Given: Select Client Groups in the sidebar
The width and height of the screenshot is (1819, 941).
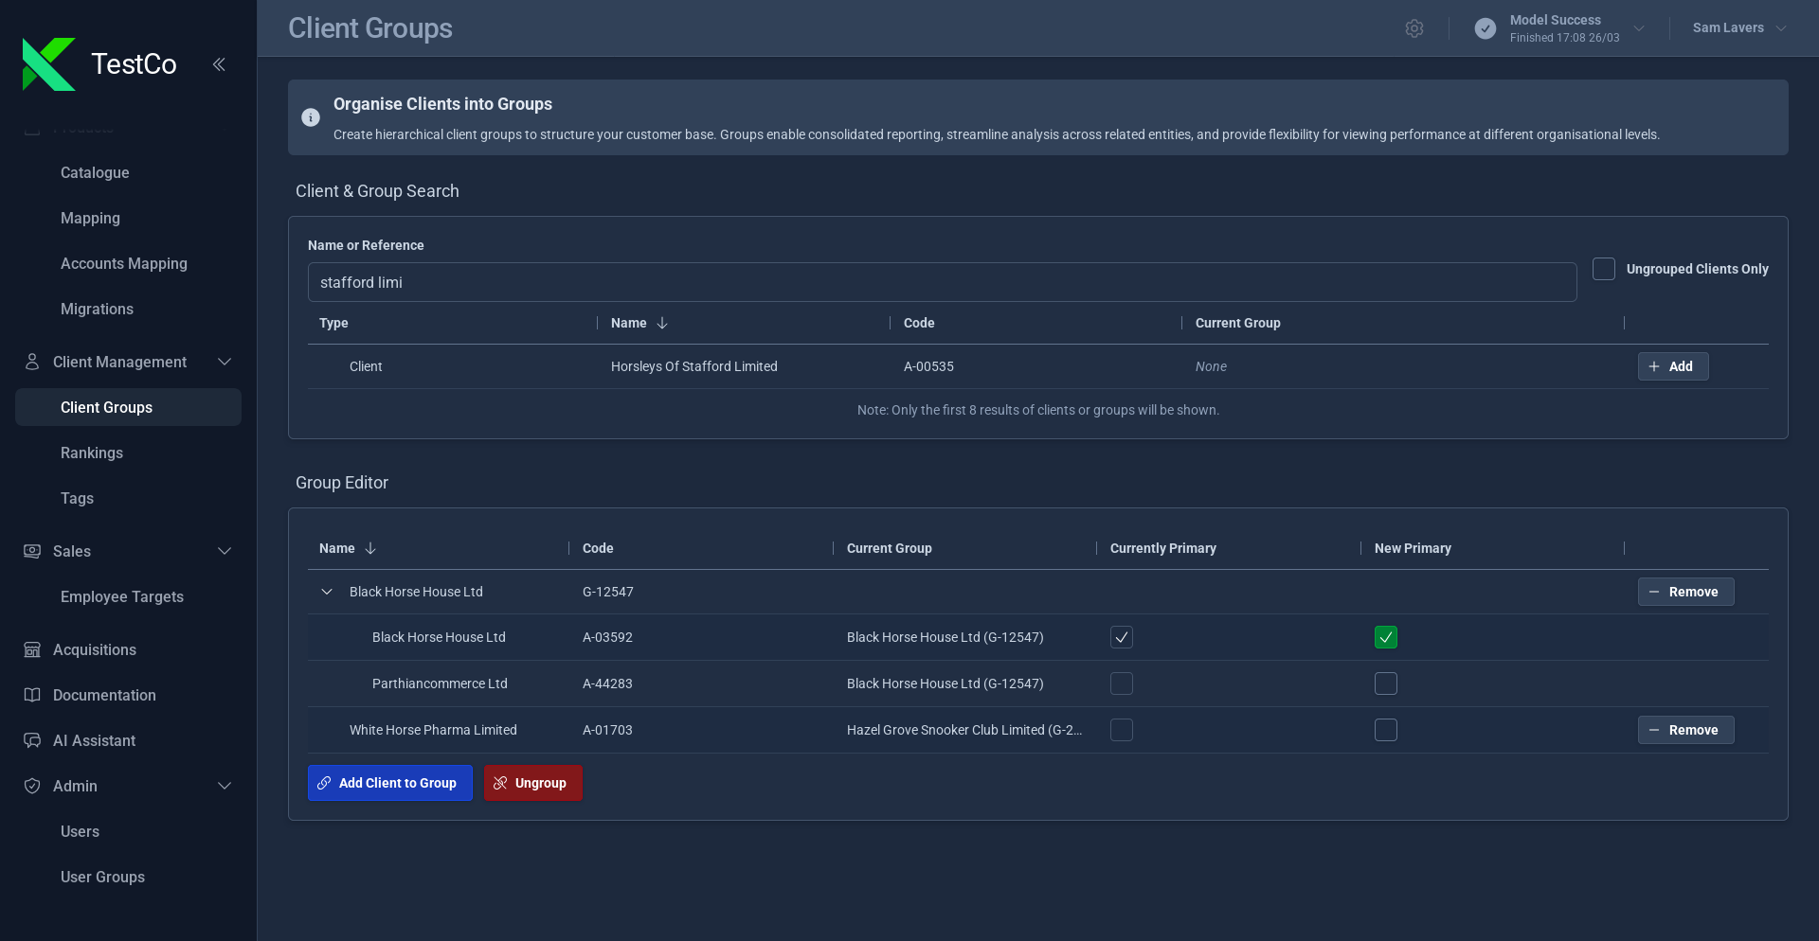Looking at the screenshot, I should pos(128,407).
